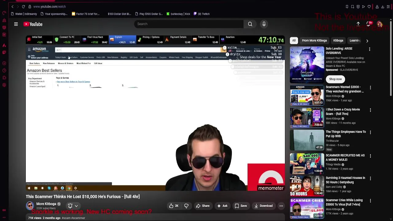This screenshot has height=221, width=393.
Task: Open the Solo Leveling ad thumbnail
Action: click(307, 65)
